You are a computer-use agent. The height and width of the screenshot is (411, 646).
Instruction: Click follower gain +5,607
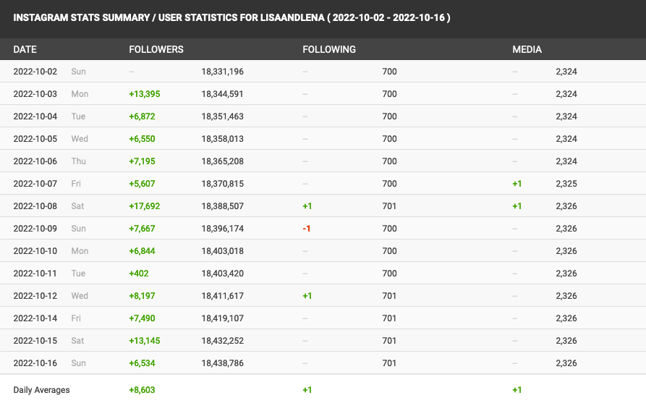click(x=142, y=184)
